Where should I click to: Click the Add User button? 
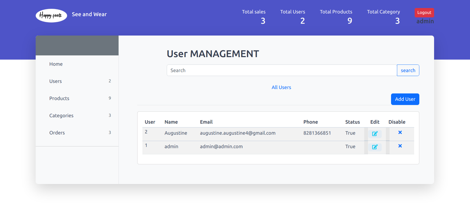pyautogui.click(x=405, y=99)
